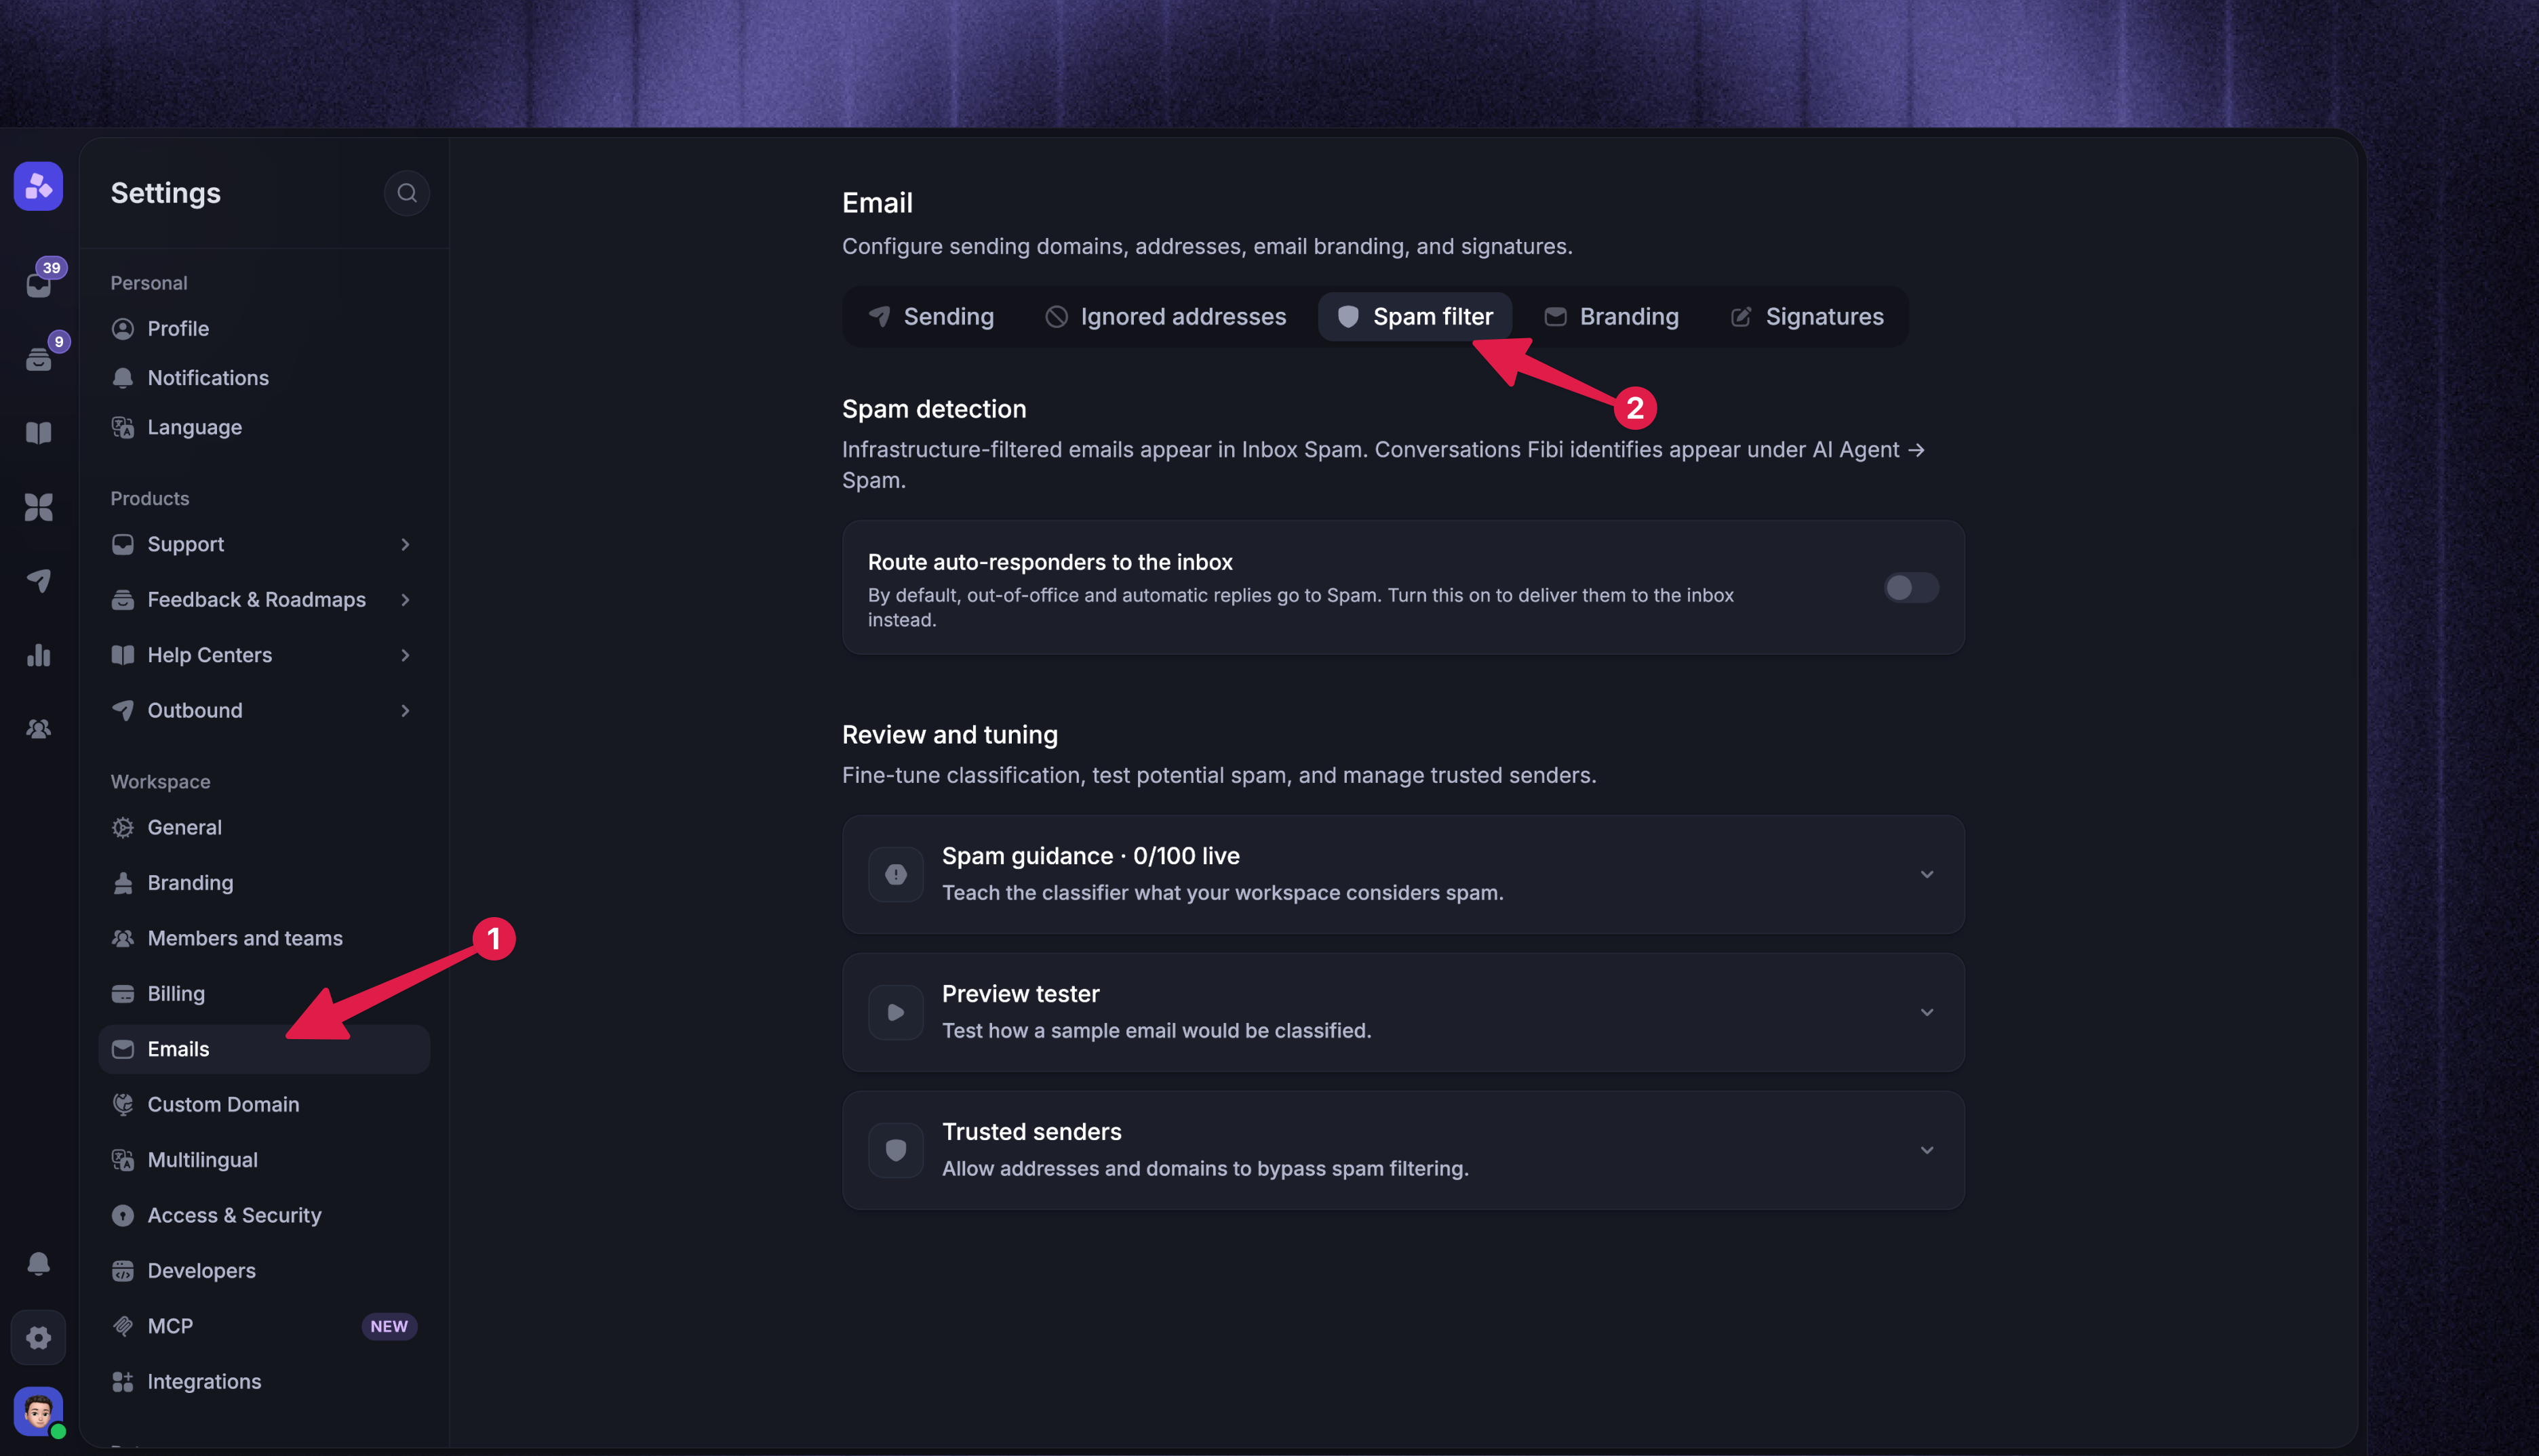Click the notifications bell in left rail

click(39, 1263)
